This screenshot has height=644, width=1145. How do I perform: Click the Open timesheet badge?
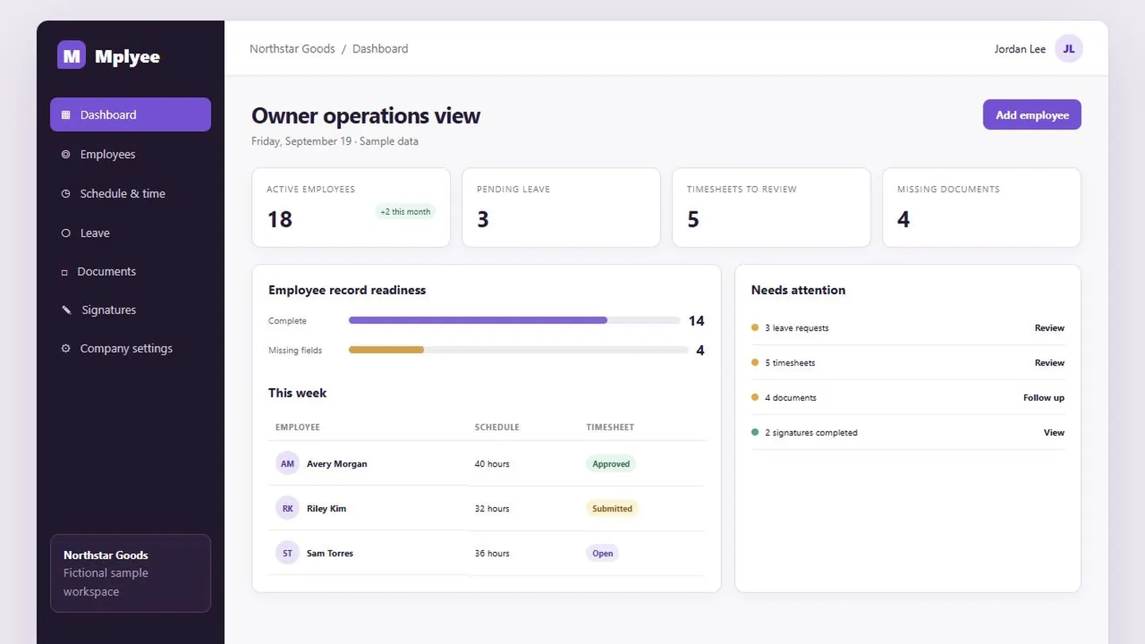coord(603,553)
